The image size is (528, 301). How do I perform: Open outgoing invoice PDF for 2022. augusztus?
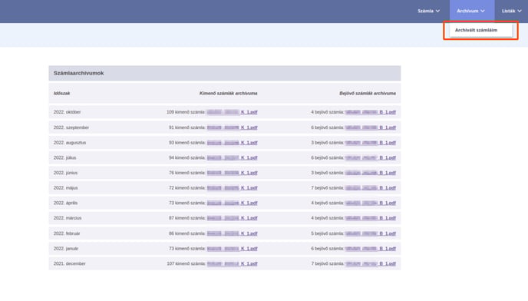coord(232,143)
